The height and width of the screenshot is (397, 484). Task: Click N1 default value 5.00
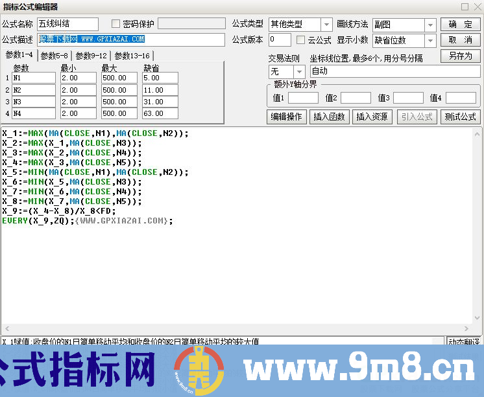(160, 78)
